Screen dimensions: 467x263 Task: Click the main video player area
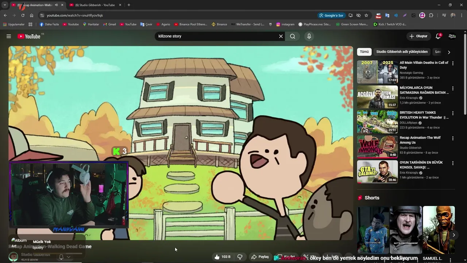coord(181,143)
